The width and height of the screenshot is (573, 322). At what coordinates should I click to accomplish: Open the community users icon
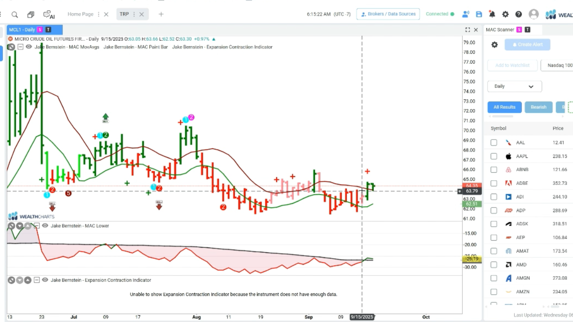466,14
